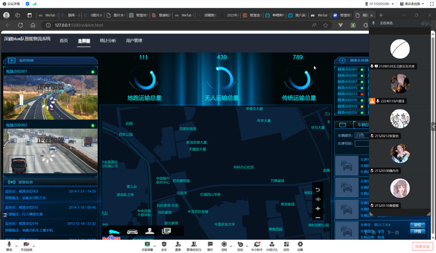Click the camera shortcut crosshair icon
The image size is (436, 253).
click(x=342, y=60)
